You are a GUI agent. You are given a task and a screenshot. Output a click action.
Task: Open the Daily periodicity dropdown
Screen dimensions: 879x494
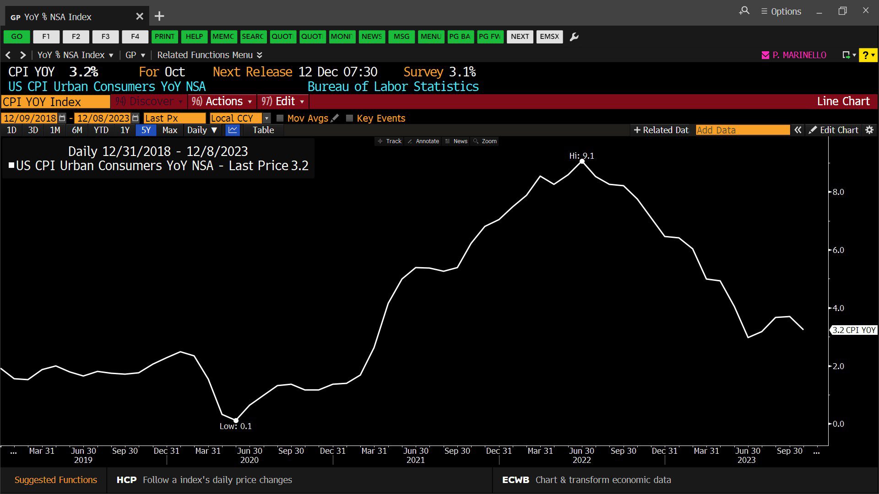pyautogui.click(x=202, y=130)
